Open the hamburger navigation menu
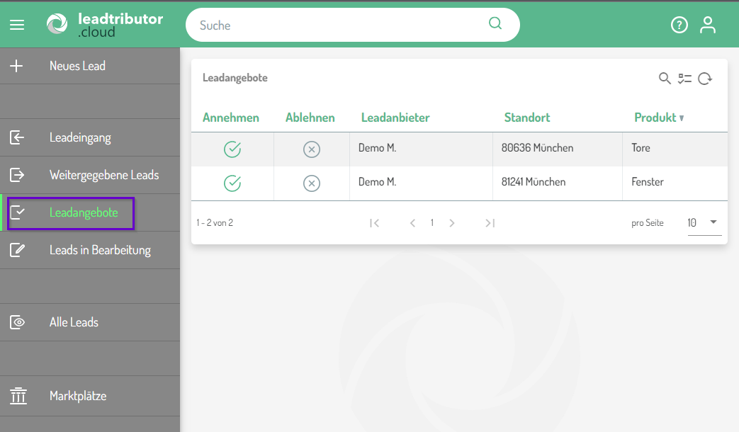Image resolution: width=739 pixels, height=432 pixels. coord(17,25)
